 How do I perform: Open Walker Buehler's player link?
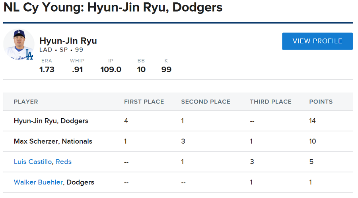38,182
